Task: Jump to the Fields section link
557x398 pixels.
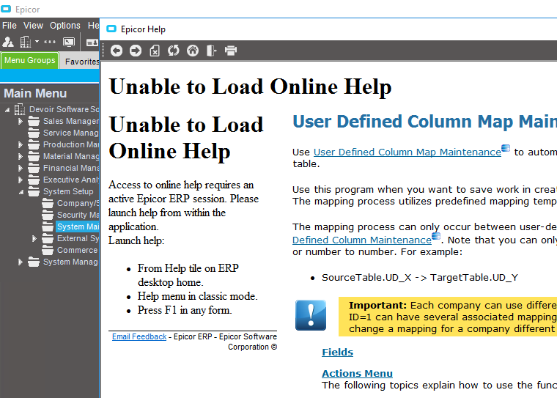Action: (337, 352)
